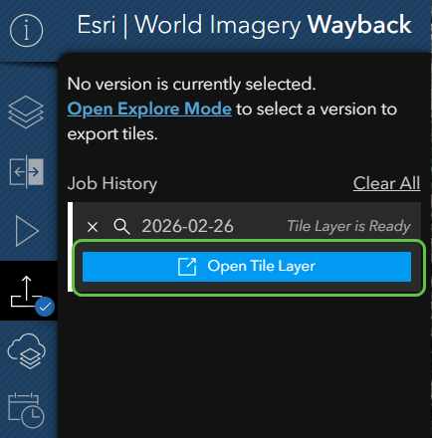The width and height of the screenshot is (432, 438).
Task: Open the Updates calendar clock icon
Action: 26,411
